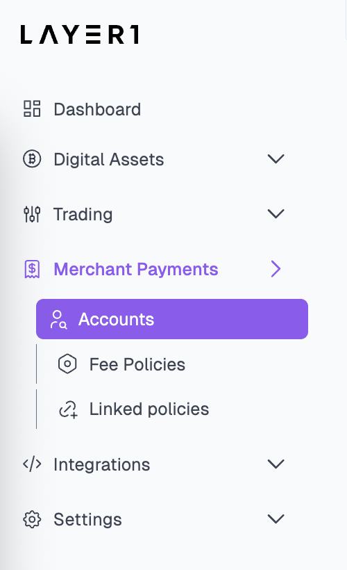Click the Bitcoin Digital Assets icon

point(32,159)
